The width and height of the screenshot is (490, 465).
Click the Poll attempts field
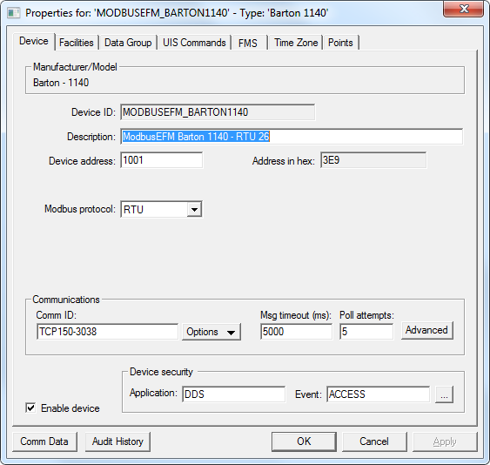[366, 332]
